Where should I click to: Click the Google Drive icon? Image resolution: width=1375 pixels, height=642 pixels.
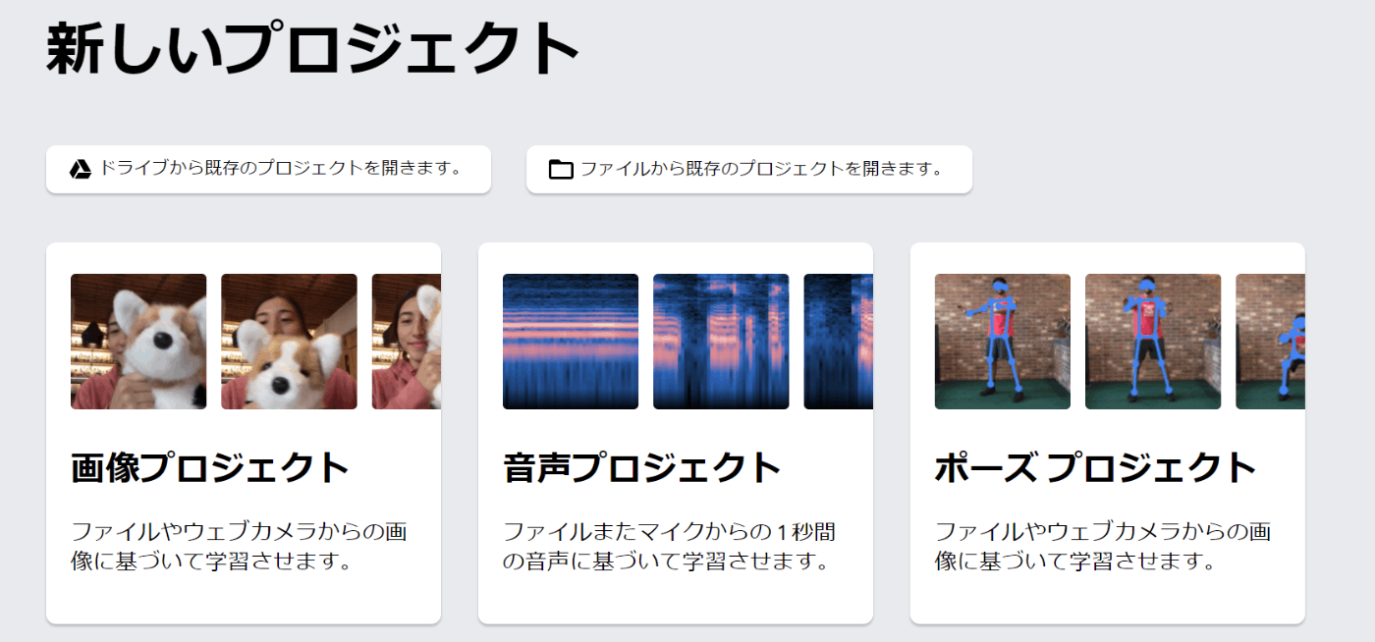pyautogui.click(x=81, y=169)
